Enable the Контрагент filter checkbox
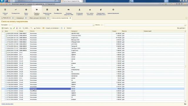 click(x=10, y=25)
